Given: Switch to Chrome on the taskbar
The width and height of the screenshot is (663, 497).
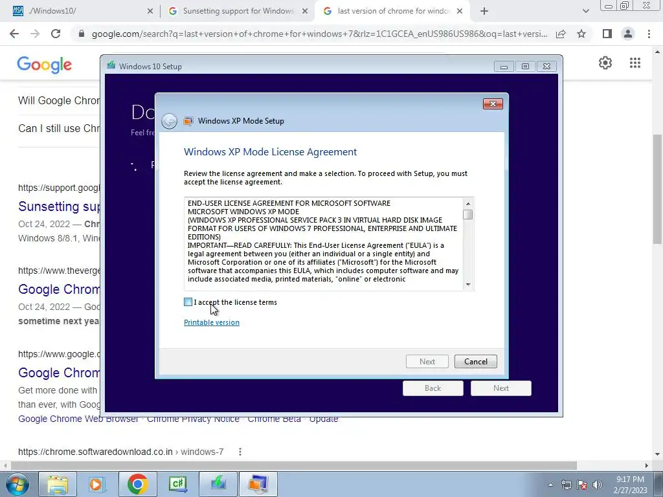Looking at the screenshot, I should pos(137,484).
